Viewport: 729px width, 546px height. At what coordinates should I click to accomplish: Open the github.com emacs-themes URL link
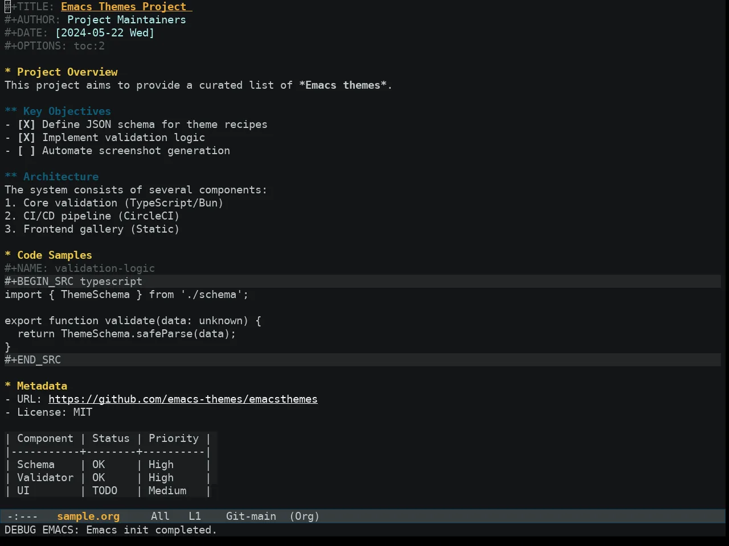tap(183, 399)
